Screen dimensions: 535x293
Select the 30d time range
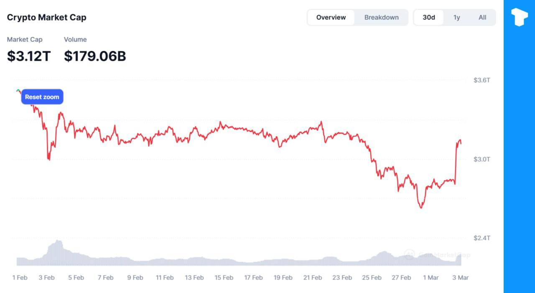click(x=429, y=18)
